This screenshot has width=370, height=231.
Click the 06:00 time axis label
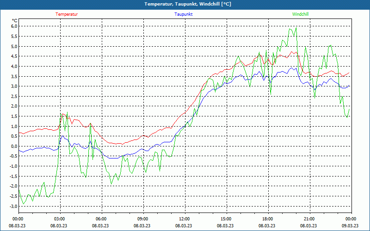pos(102,219)
